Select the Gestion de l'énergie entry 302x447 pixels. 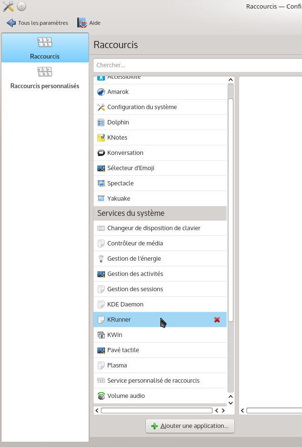tap(160, 259)
